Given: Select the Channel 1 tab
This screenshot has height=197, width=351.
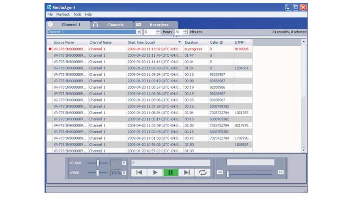Looking at the screenshot, I should (68, 24).
